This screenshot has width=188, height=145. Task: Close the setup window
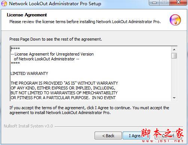178,3
